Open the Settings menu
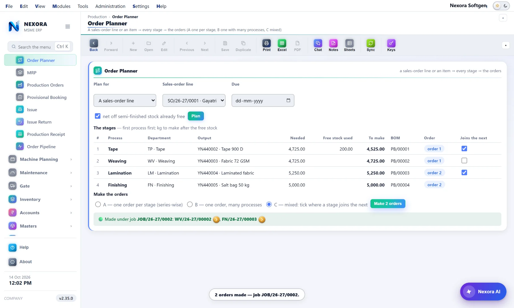Screen dimensions: 514x308 pos(141,6)
